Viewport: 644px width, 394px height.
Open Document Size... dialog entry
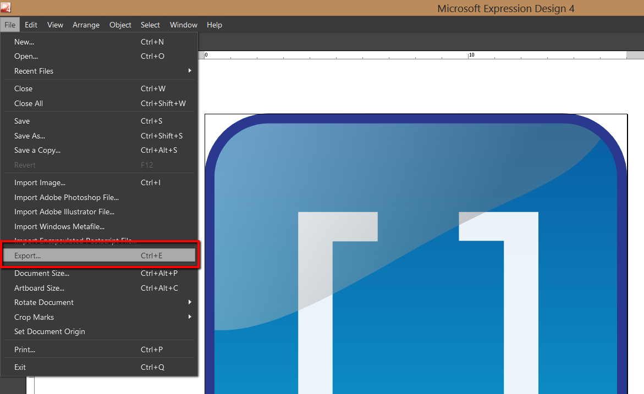click(99, 273)
